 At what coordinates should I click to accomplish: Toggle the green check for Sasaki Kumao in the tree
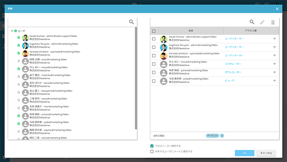18,38
